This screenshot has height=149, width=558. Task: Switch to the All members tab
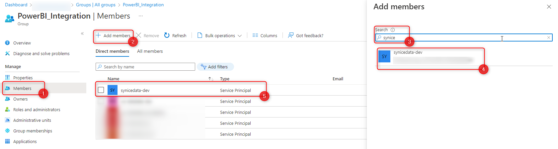150,51
